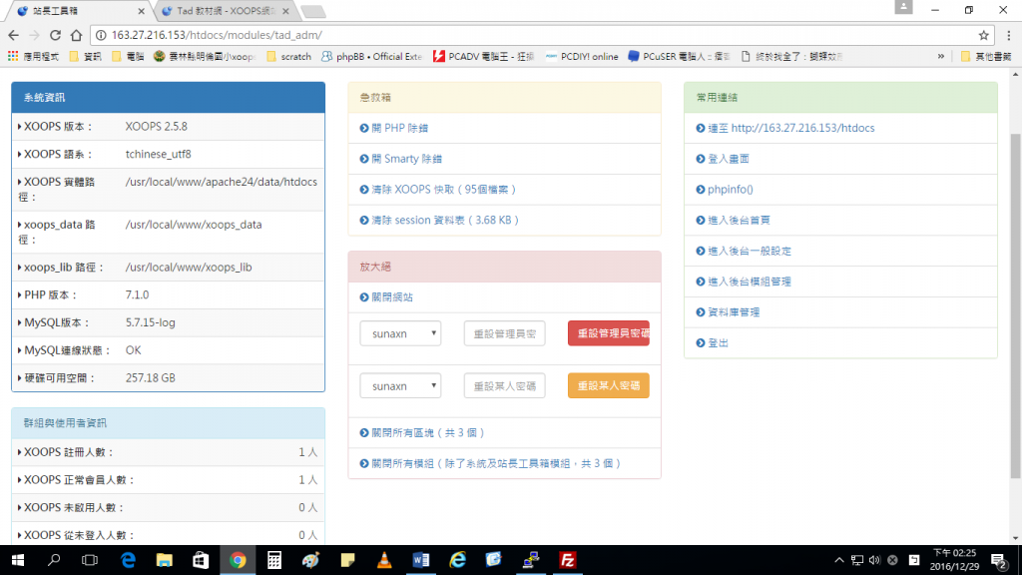This screenshot has height=575, width=1022.
Task: Open FileZilla from the taskbar
Action: pyautogui.click(x=568, y=560)
